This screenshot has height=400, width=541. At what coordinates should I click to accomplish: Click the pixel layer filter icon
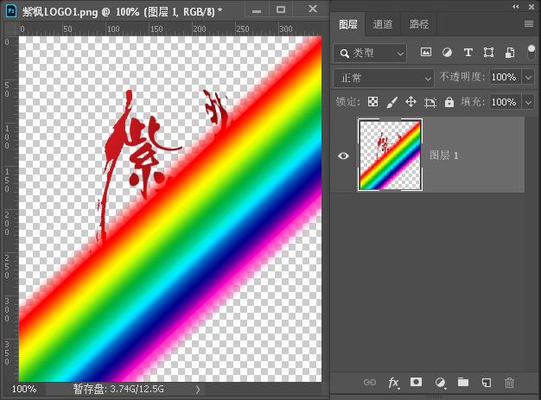(x=426, y=53)
